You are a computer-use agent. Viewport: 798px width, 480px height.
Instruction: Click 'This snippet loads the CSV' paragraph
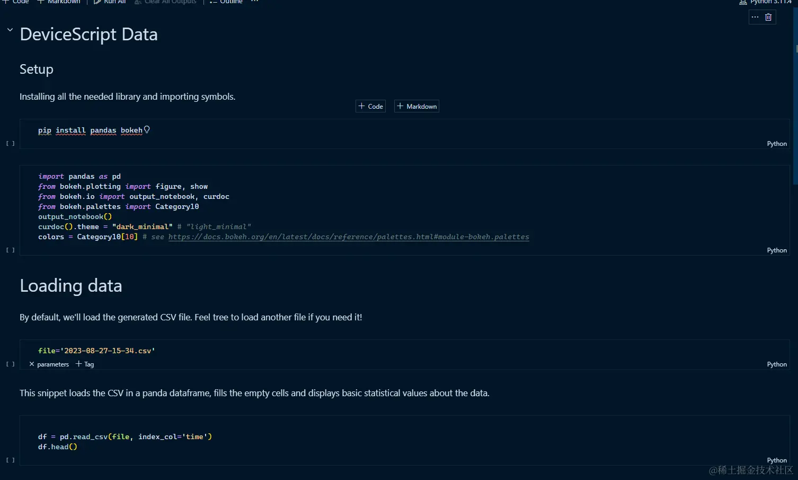click(x=254, y=393)
